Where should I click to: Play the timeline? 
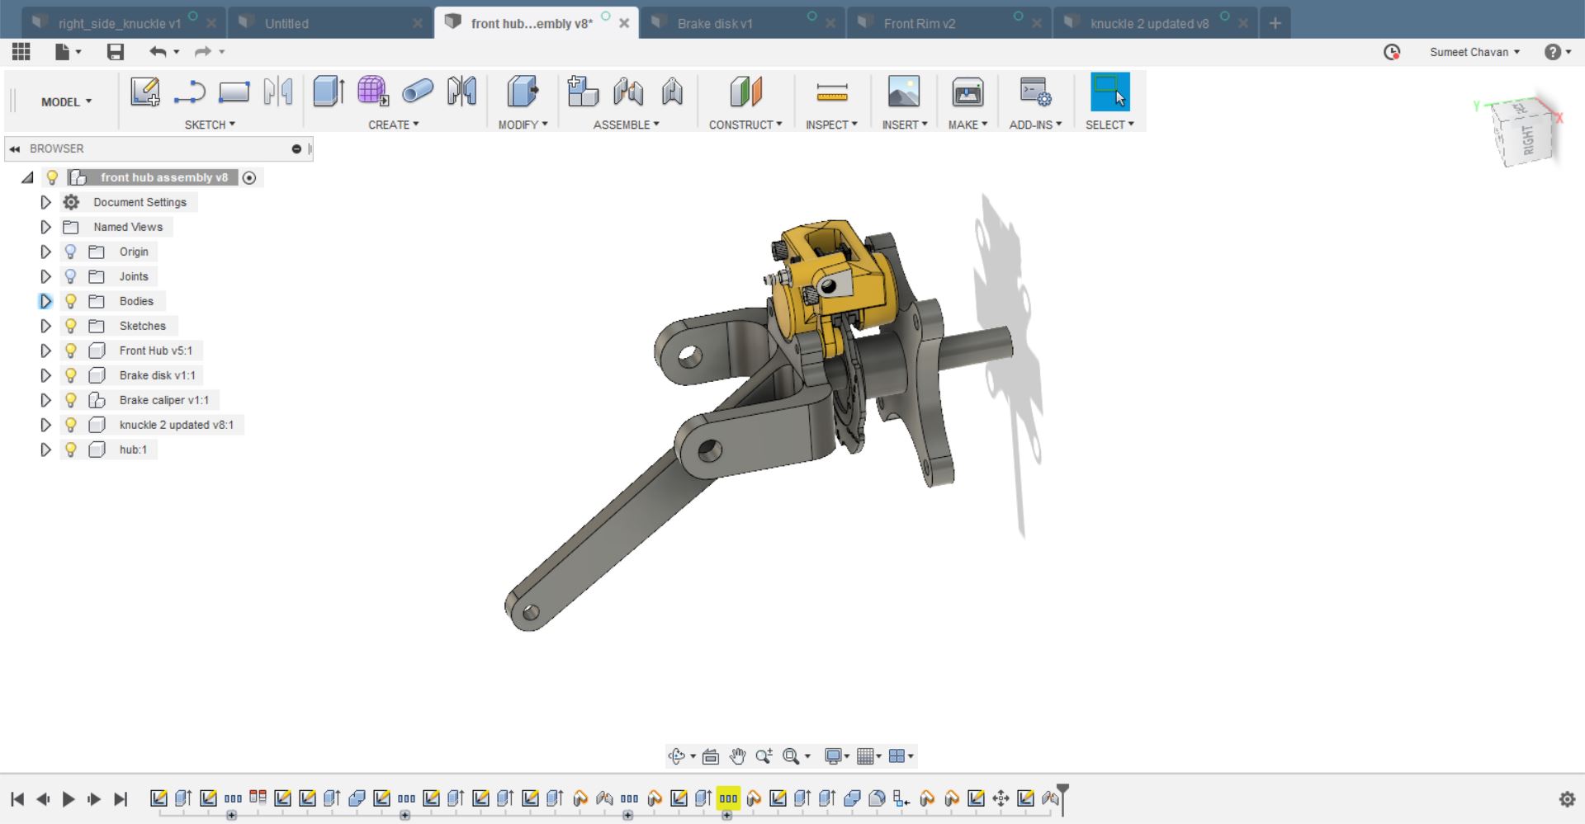click(x=69, y=798)
